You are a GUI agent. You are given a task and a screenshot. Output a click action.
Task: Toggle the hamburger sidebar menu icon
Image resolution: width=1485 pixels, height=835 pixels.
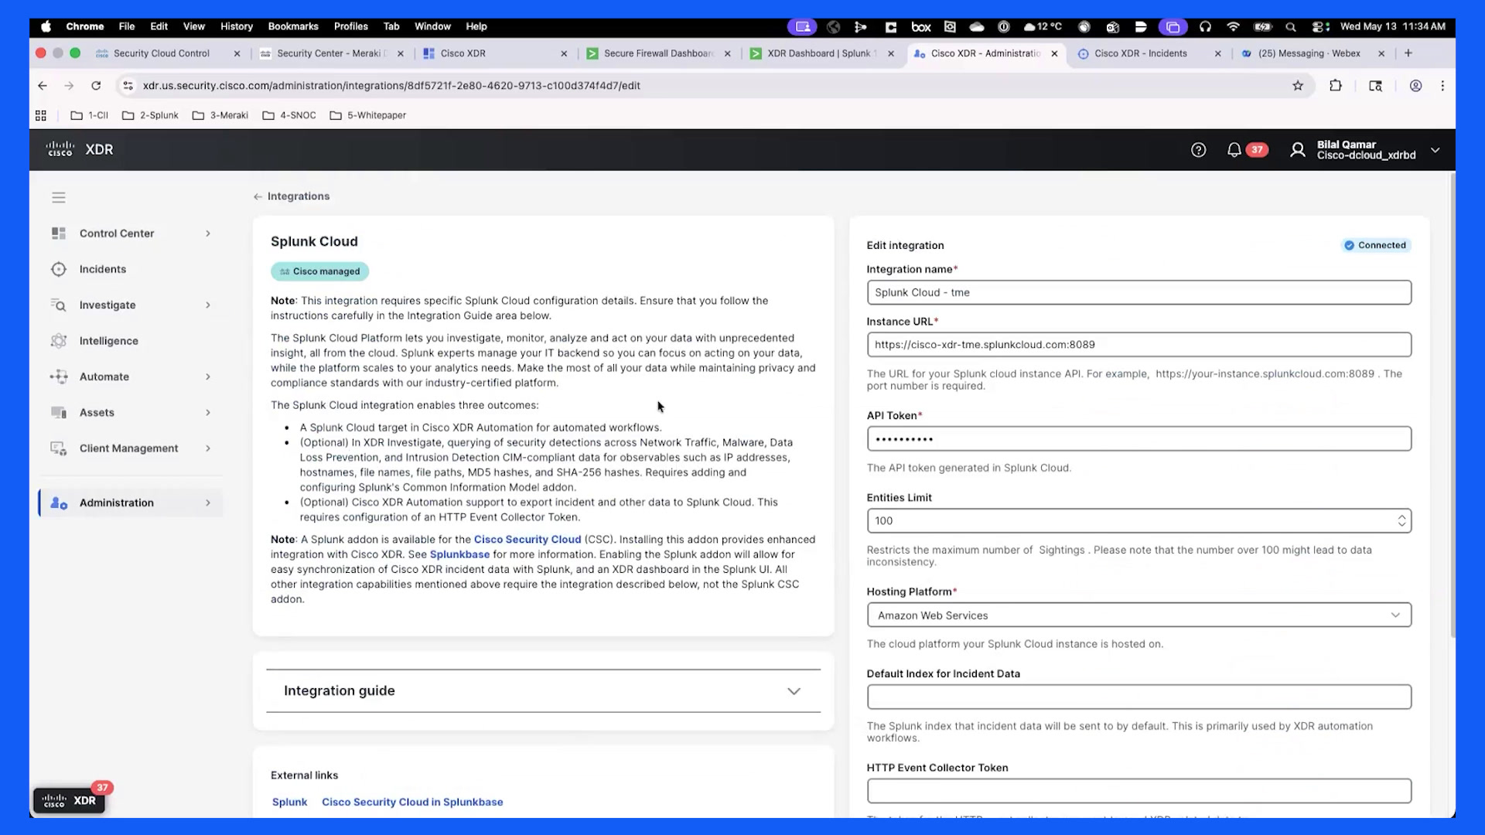[59, 198]
